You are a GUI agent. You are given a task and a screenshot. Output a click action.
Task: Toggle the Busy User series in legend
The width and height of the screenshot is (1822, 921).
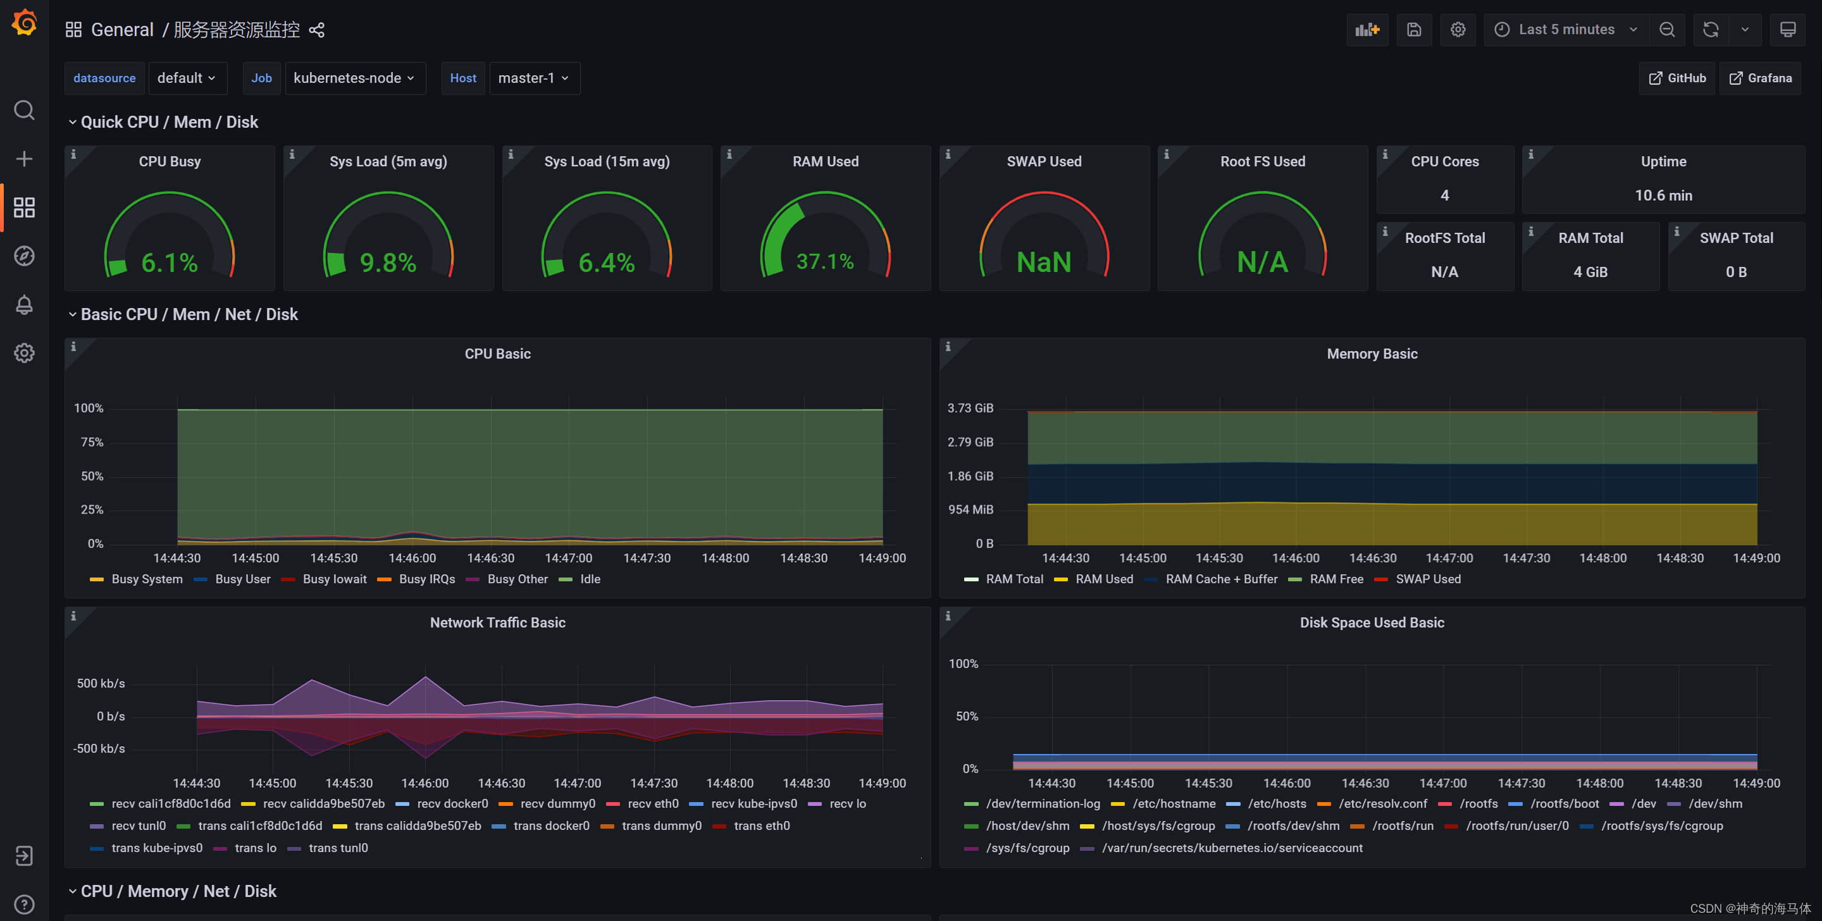[x=242, y=579]
